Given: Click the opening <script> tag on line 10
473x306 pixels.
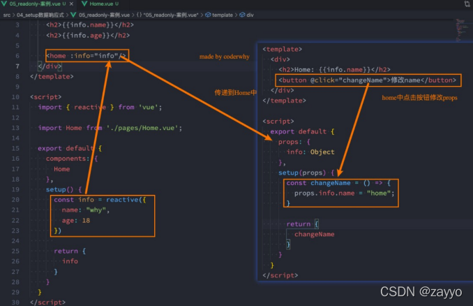Looking at the screenshot, I should [x=45, y=97].
